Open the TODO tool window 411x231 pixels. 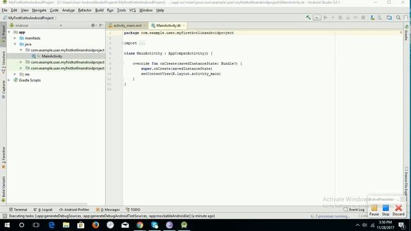[133, 210]
